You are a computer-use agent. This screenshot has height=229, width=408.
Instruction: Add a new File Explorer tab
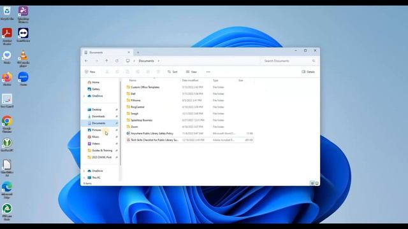pyautogui.click(x=138, y=52)
